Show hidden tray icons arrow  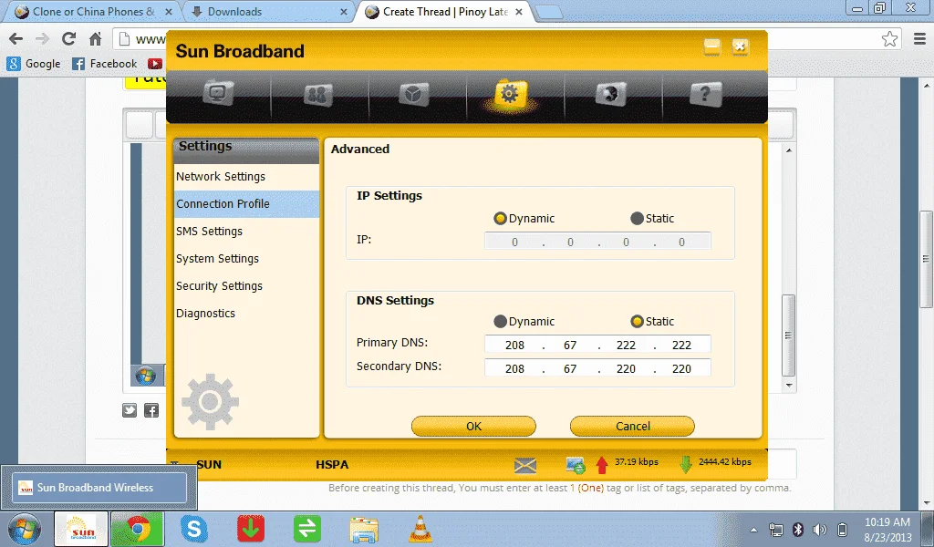coord(753,530)
